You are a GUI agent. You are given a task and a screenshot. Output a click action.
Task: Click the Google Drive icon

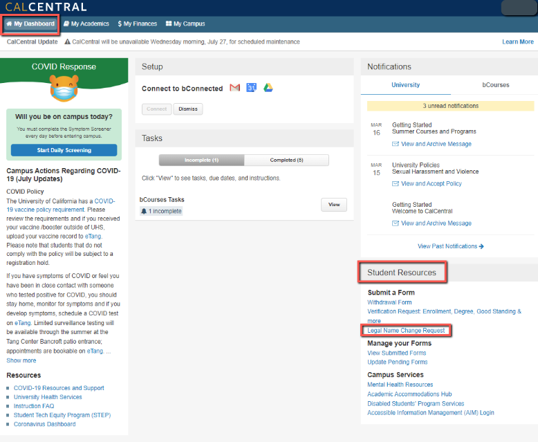[268, 88]
